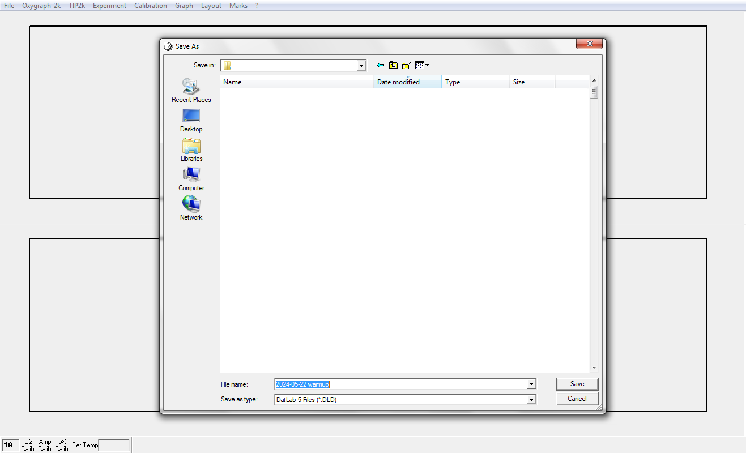Open the Calibration menu
This screenshot has width=746, height=453.
(x=151, y=6)
